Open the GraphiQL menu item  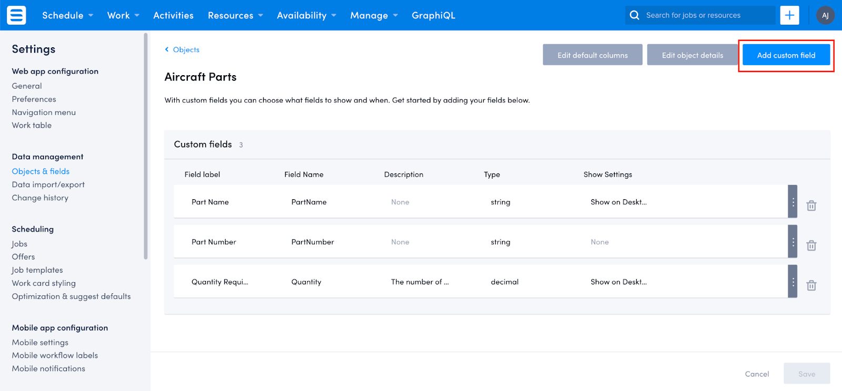click(433, 15)
